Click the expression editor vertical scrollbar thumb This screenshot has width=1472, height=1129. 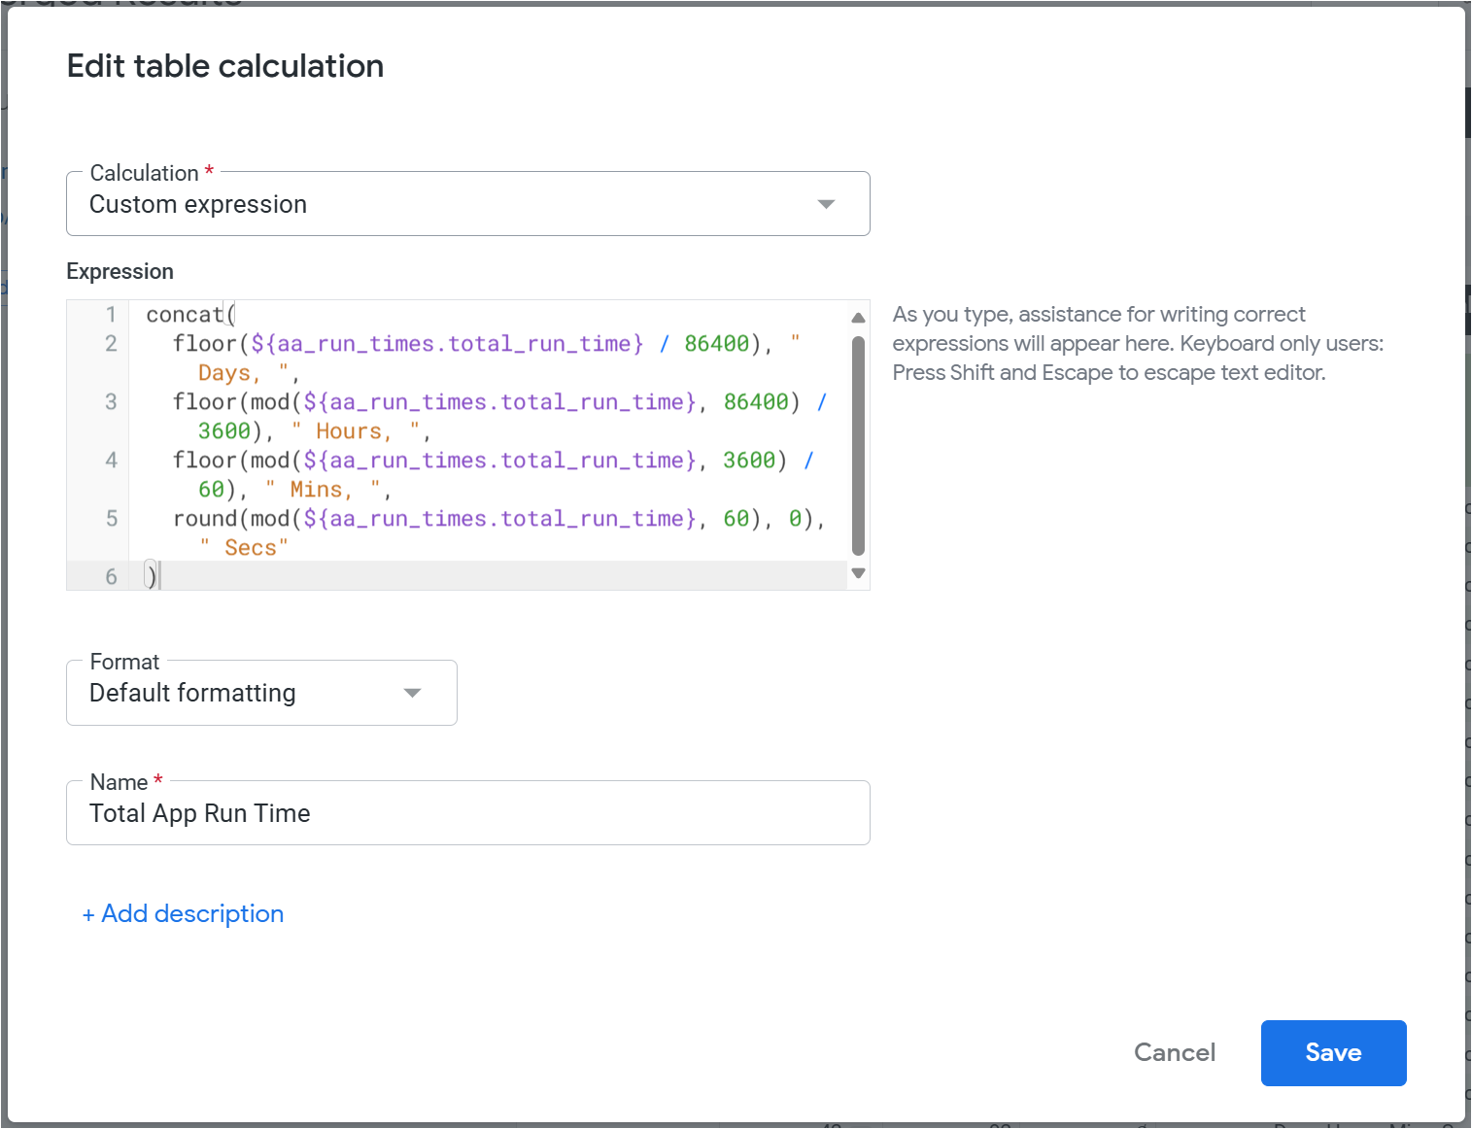click(858, 445)
